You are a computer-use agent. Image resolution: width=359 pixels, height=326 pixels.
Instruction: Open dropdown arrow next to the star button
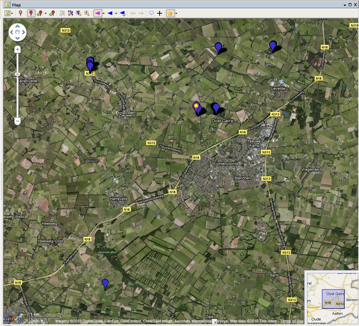tap(176, 13)
